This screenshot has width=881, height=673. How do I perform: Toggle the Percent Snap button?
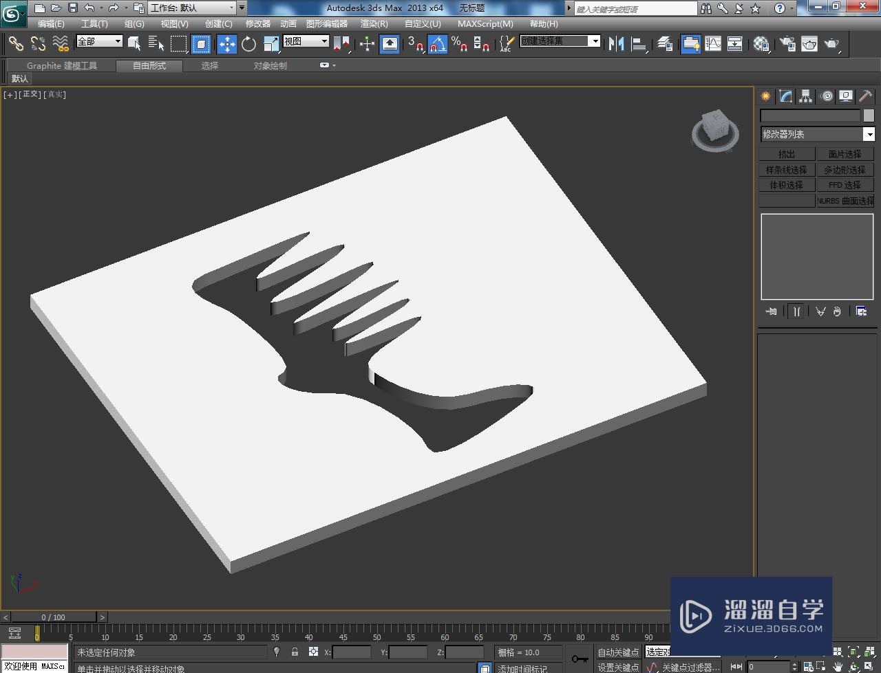[x=460, y=44]
